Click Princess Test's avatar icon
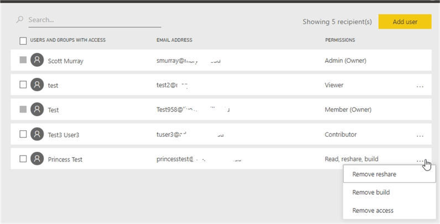The width and height of the screenshot is (440, 224). pyautogui.click(x=37, y=159)
